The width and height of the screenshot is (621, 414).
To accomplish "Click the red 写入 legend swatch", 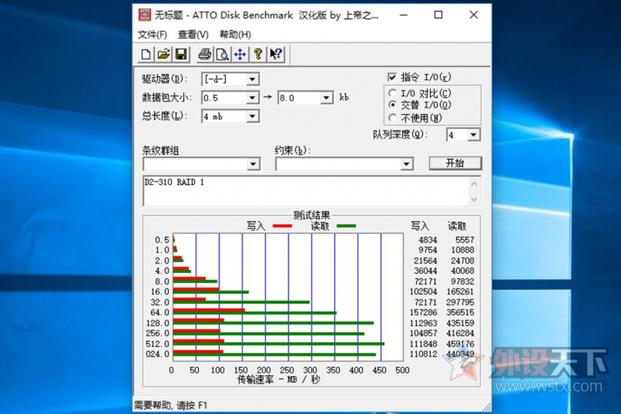I will click(283, 226).
